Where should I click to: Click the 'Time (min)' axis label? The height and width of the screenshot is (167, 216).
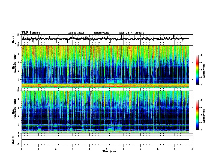coord(109,151)
